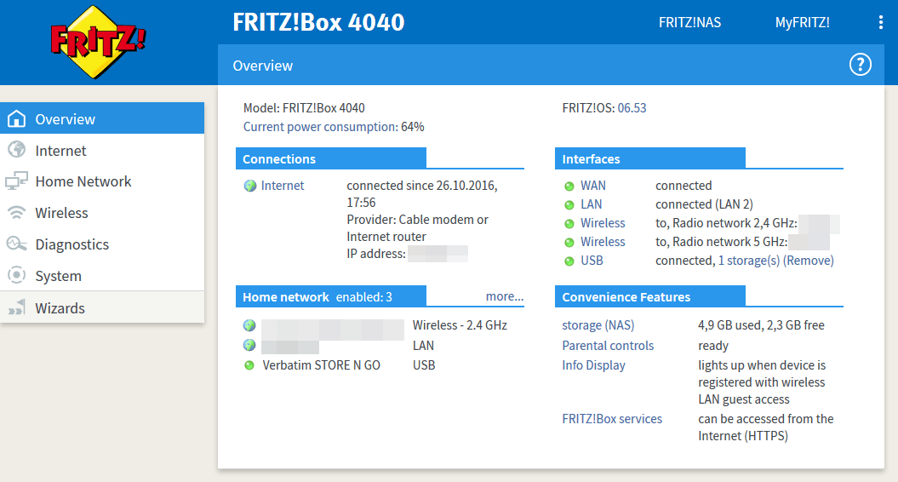Click the Diagnostics icon in sidebar
The width and height of the screenshot is (898, 482).
click(17, 244)
